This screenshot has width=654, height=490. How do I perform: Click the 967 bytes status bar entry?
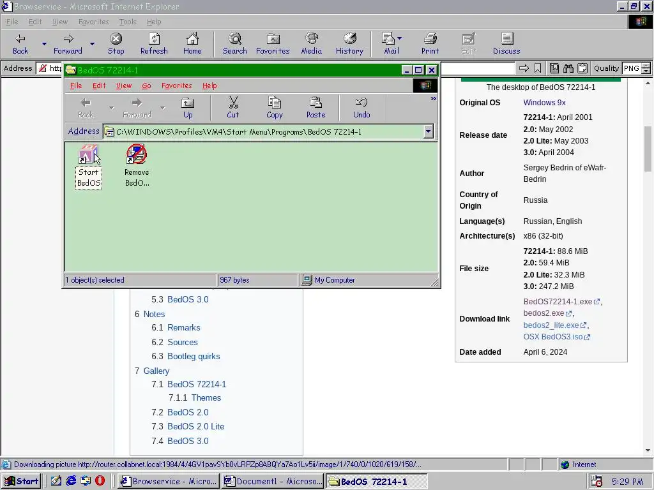tap(258, 280)
